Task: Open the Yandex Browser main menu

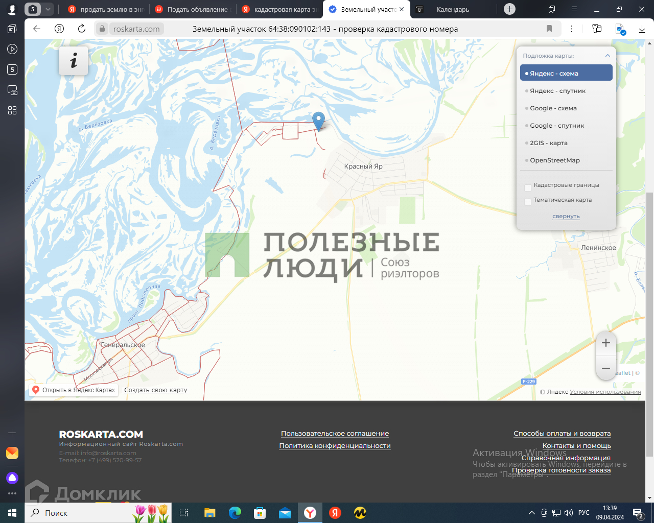Action: point(574,9)
